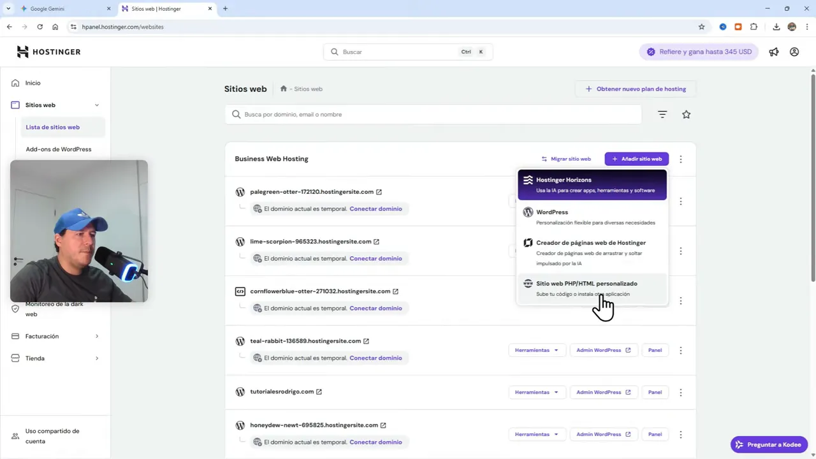Open the kebab menu for teal-rabbit site
Screen dimensions: 816x459
click(680, 350)
